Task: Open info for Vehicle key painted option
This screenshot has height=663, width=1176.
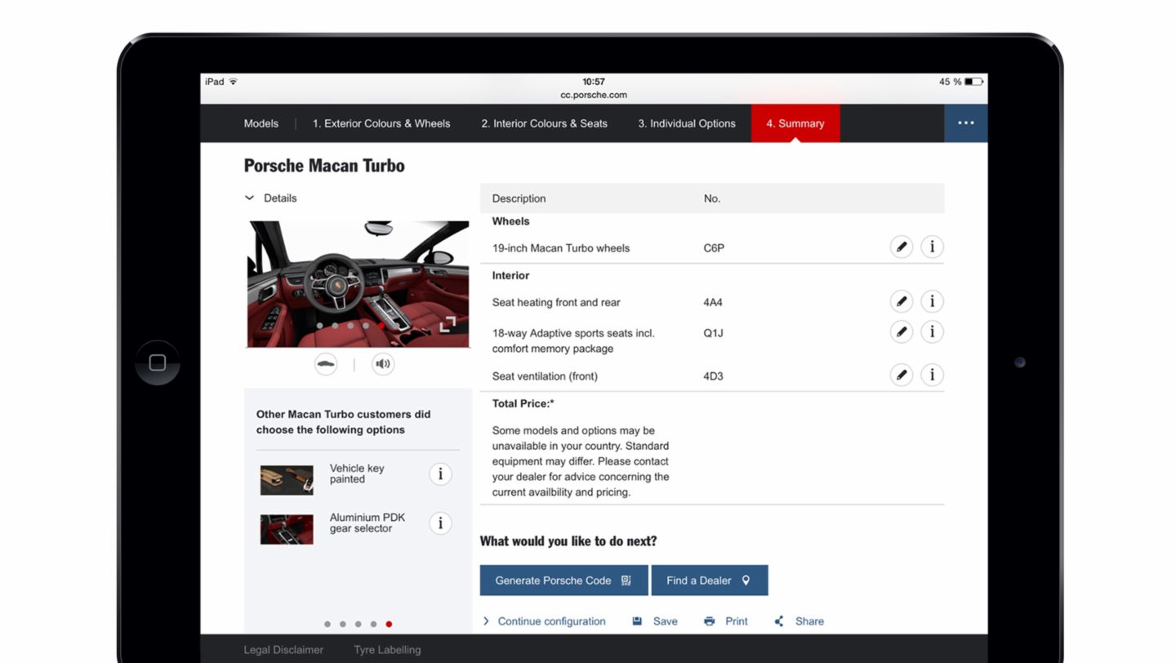Action: (440, 474)
